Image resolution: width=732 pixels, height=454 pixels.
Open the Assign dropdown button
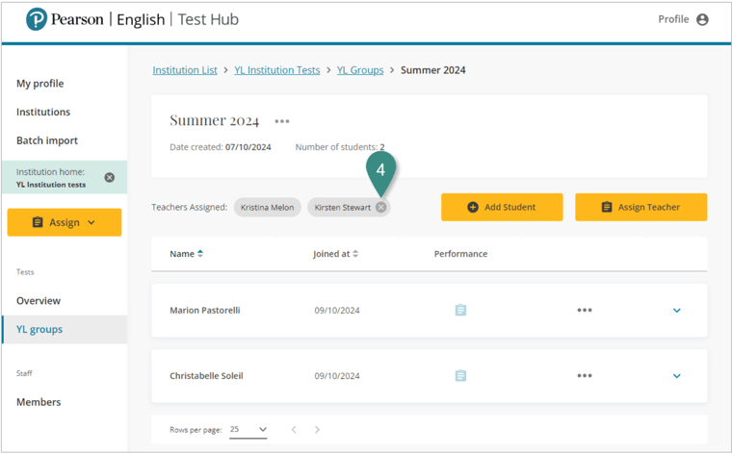tap(65, 222)
